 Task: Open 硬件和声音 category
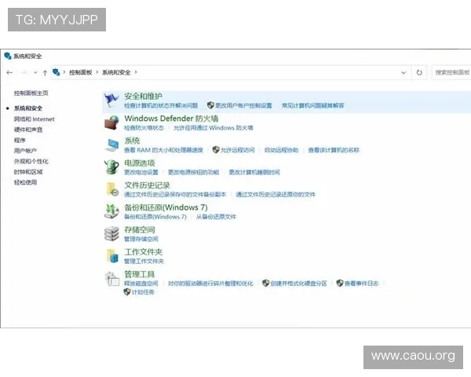(28, 130)
